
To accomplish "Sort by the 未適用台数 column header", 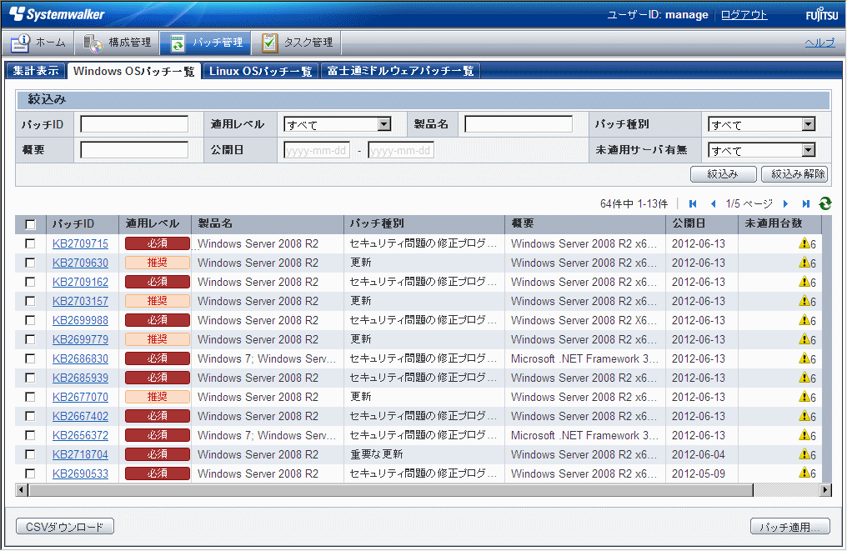I will click(779, 223).
